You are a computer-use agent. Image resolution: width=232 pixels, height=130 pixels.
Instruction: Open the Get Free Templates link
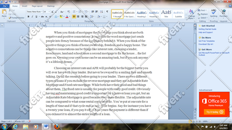206,41
